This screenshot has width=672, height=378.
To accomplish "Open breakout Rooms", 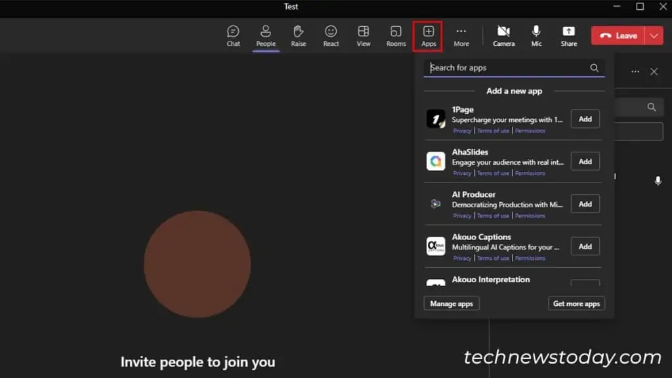I will pos(396,35).
